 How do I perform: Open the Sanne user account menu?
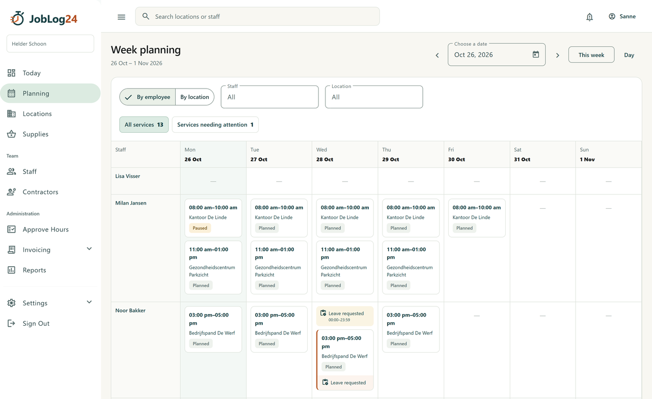[x=622, y=16]
